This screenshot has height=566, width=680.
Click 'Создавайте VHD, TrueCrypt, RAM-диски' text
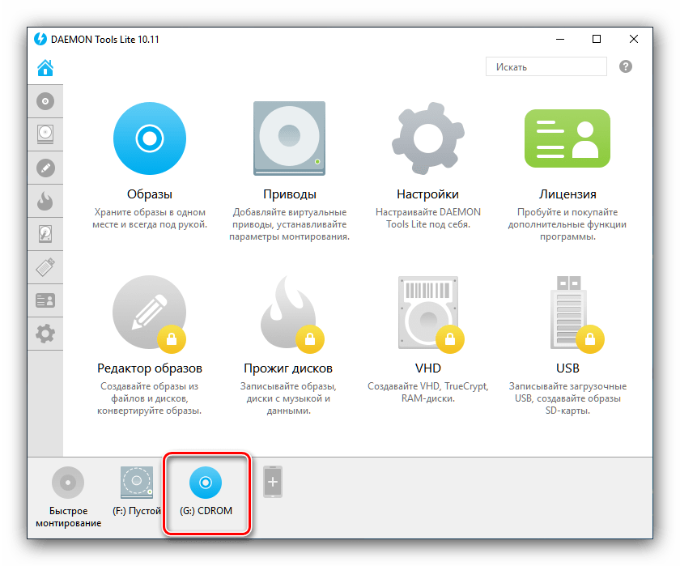pos(428,392)
